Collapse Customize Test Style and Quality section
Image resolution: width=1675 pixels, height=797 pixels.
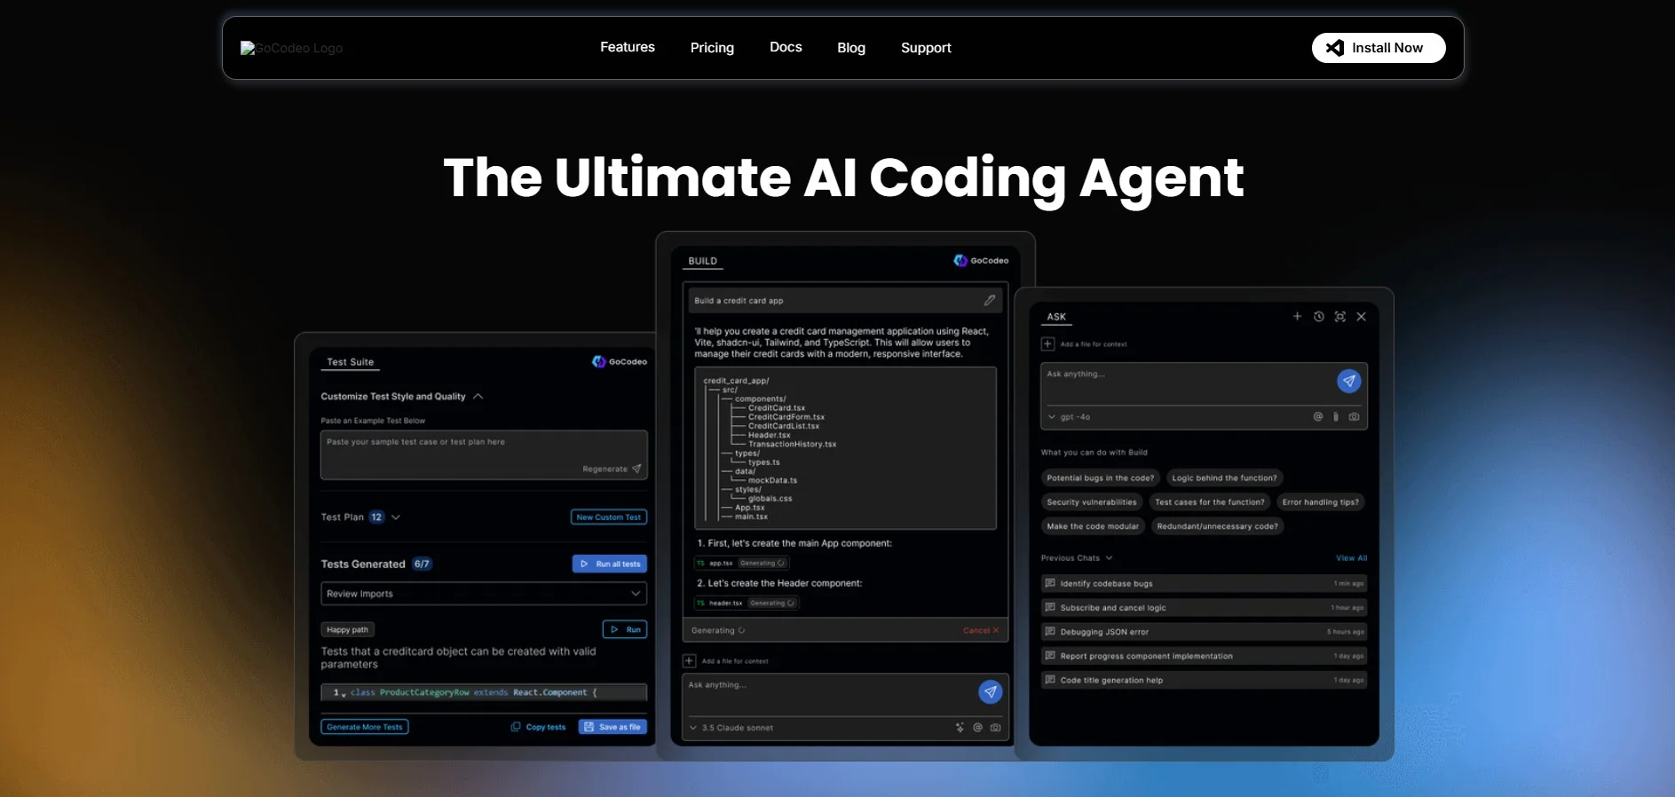478,397
